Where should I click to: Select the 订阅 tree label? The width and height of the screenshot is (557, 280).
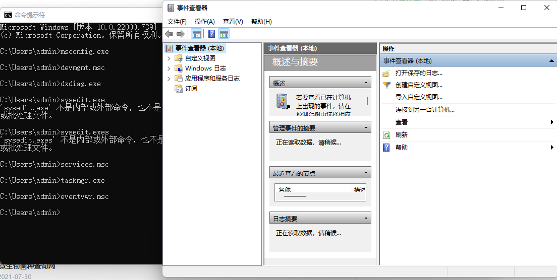(191, 88)
